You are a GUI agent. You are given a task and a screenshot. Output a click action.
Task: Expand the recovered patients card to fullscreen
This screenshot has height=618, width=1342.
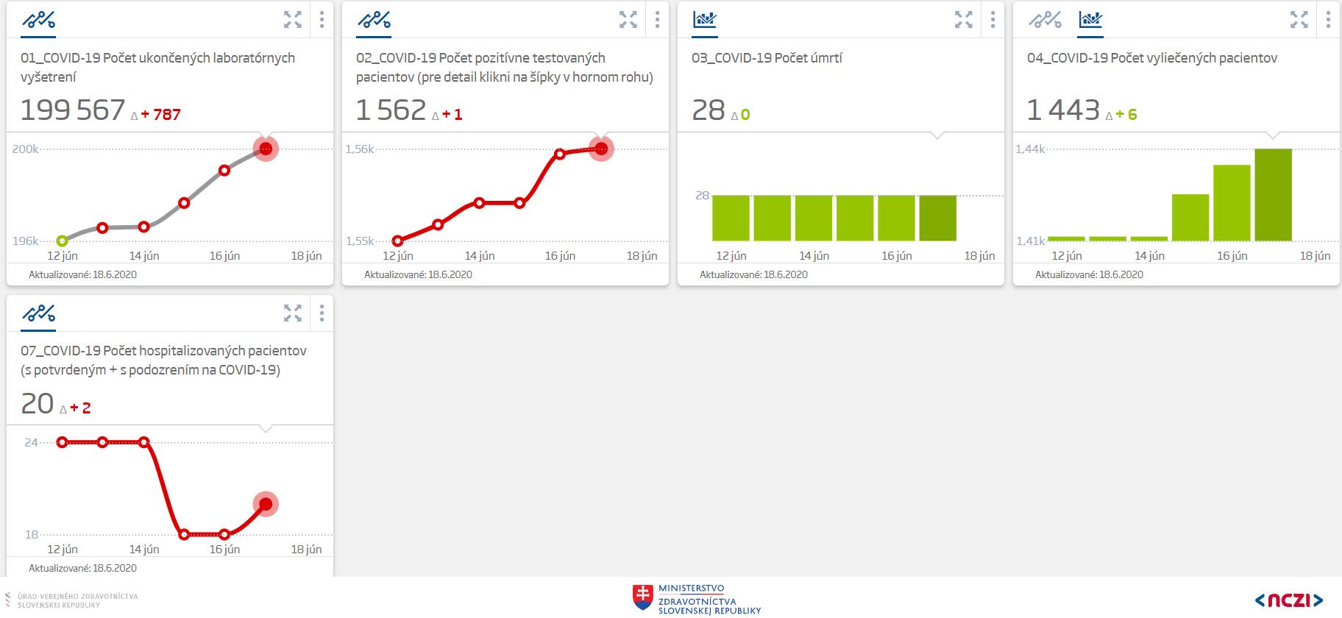1299,20
